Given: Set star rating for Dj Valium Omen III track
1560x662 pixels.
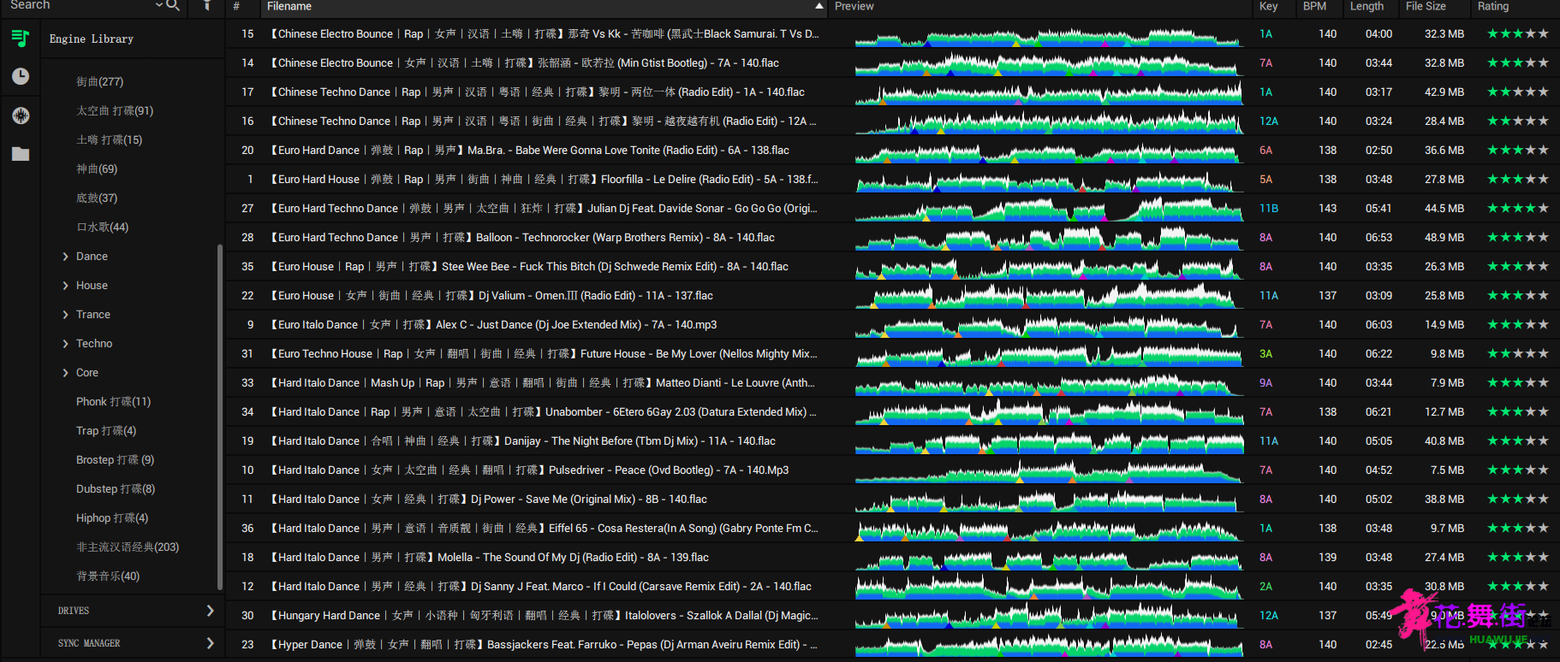Looking at the screenshot, I should (1518, 296).
